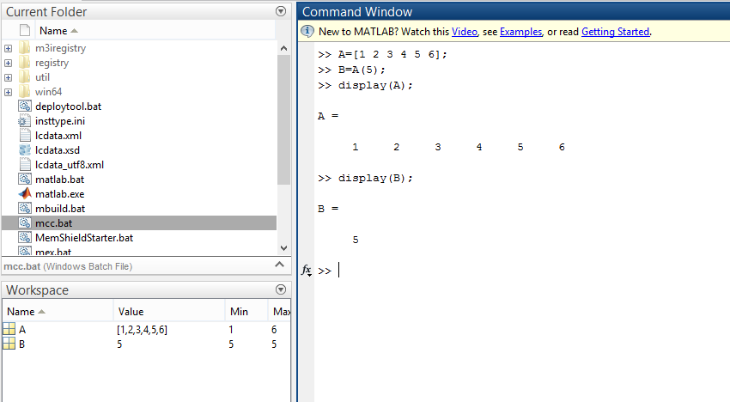Select the m3iregistry folder name
The height and width of the screenshot is (402, 730).
pyautogui.click(x=60, y=48)
